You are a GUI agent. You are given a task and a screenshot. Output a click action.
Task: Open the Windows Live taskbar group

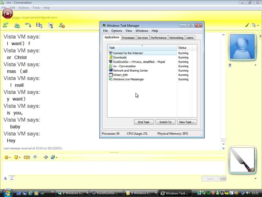[73, 193]
